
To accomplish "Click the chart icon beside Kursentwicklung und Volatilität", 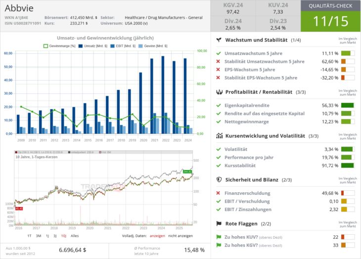I will click(219, 136).
